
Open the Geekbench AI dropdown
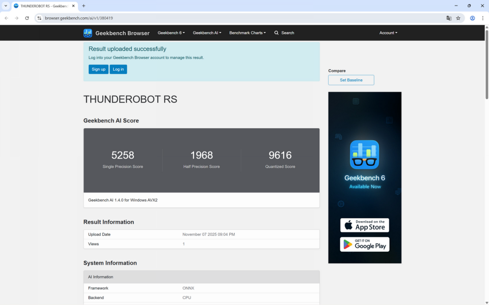click(207, 33)
